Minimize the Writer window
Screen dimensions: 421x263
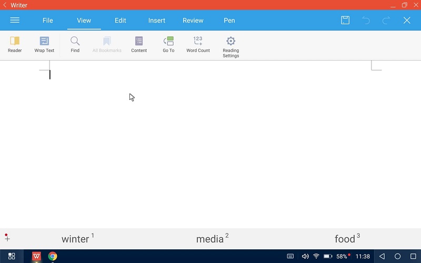tap(393, 6)
